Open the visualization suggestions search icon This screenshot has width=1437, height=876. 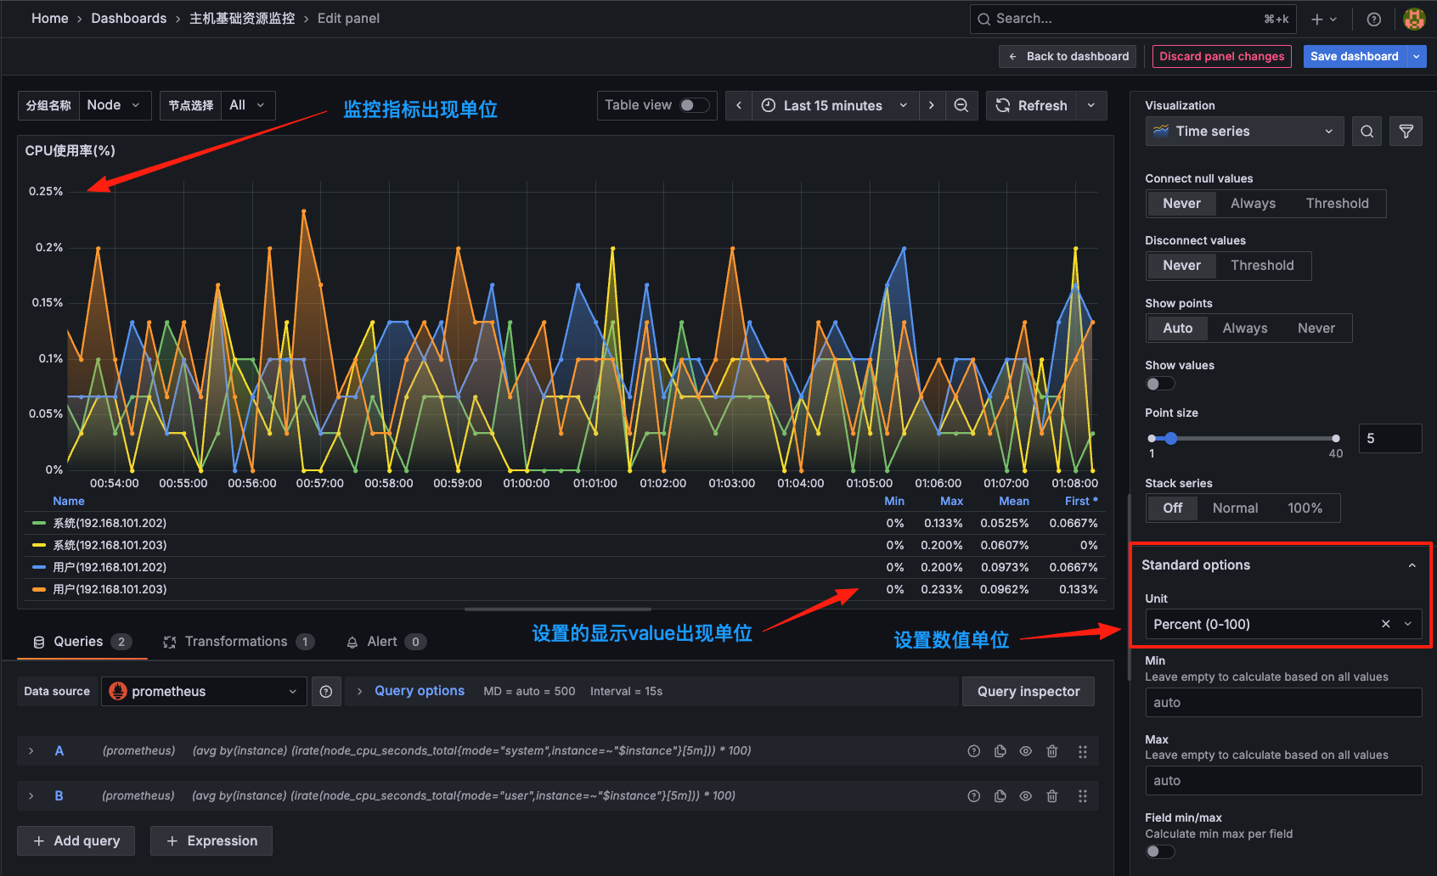tap(1367, 131)
